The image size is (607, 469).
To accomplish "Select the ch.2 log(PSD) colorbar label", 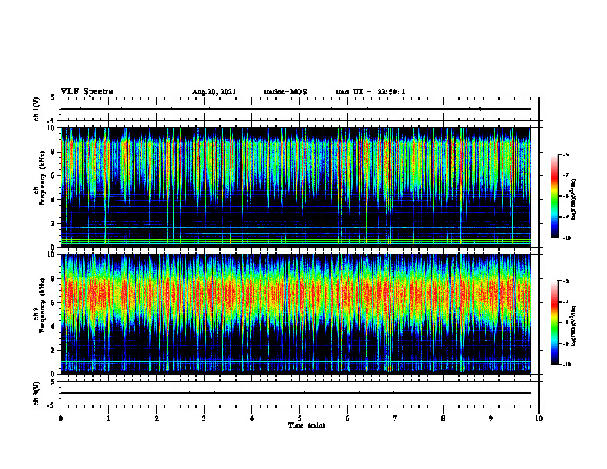I will coord(574,326).
